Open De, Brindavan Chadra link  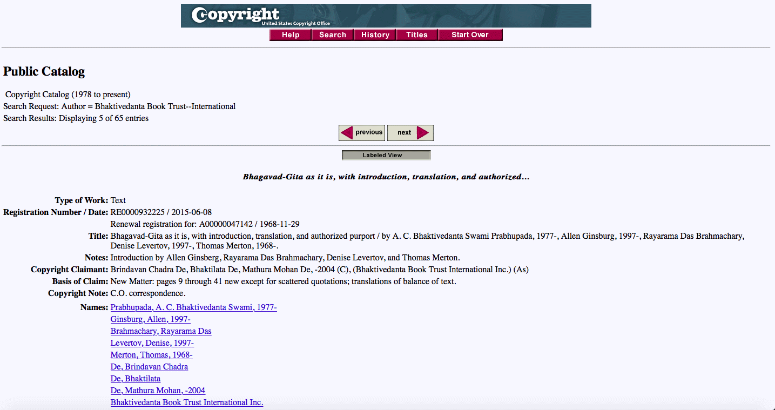click(x=149, y=367)
